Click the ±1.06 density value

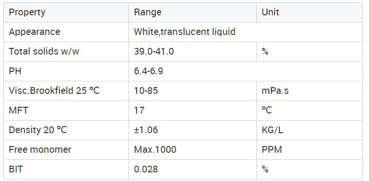pos(146,130)
